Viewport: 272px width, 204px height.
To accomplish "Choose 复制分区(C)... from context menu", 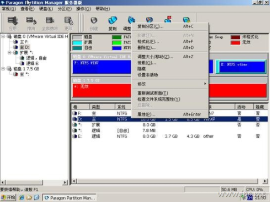I will click(170, 26).
